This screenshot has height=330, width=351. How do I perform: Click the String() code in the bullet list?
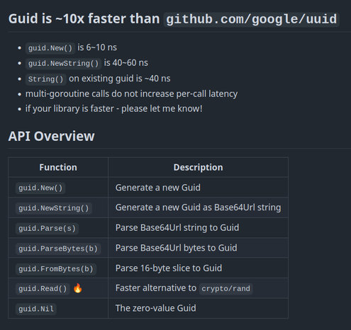46,79
